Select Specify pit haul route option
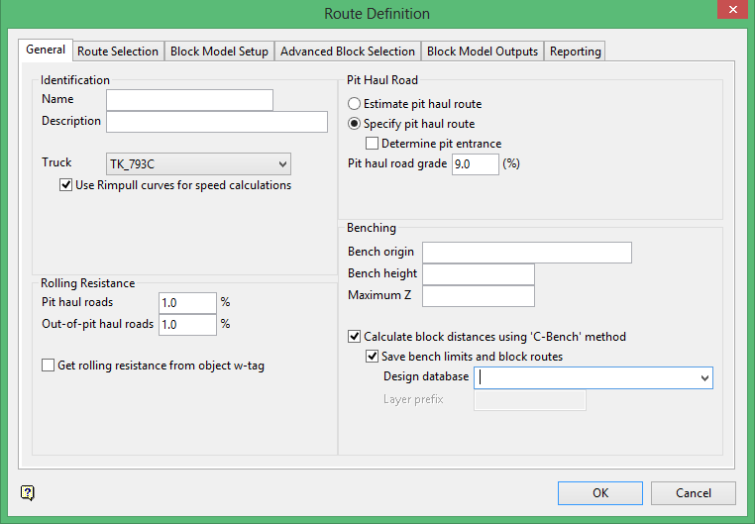755x524 pixels. click(x=355, y=124)
